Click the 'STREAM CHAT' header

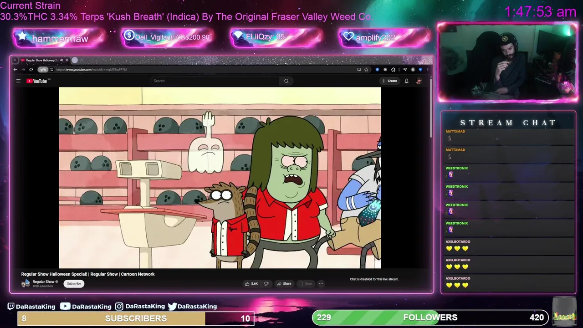[508, 123]
